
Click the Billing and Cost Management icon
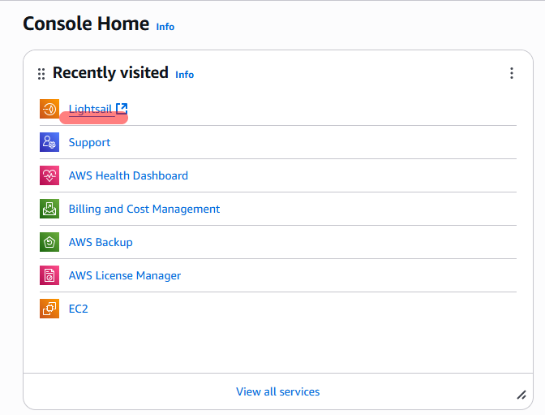pos(49,209)
